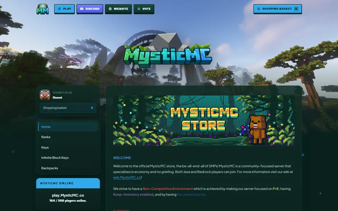Click the copy icon on Play button
This screenshot has width=338, height=211.
click(x=59, y=9)
